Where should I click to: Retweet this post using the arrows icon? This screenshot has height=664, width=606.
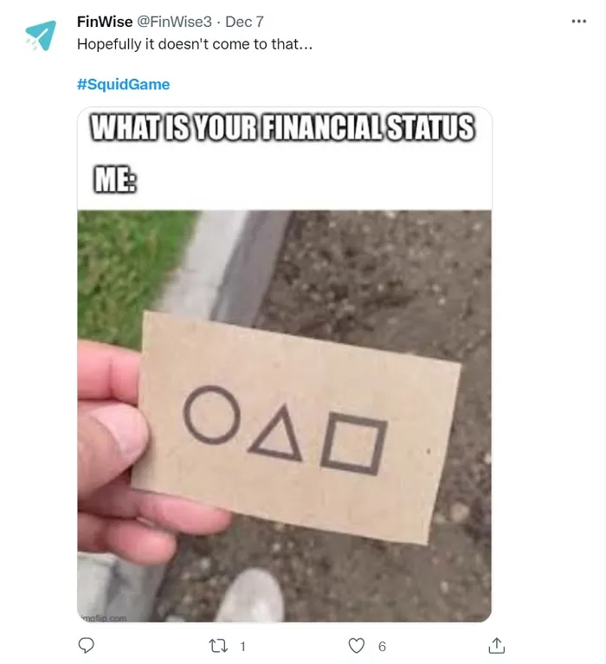[x=218, y=646]
